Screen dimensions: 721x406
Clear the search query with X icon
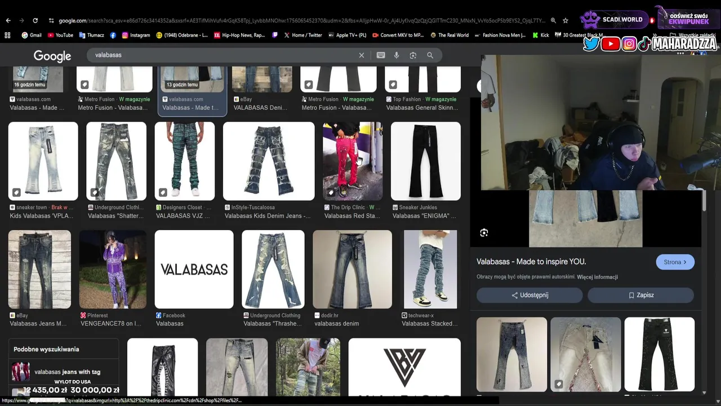362,55
